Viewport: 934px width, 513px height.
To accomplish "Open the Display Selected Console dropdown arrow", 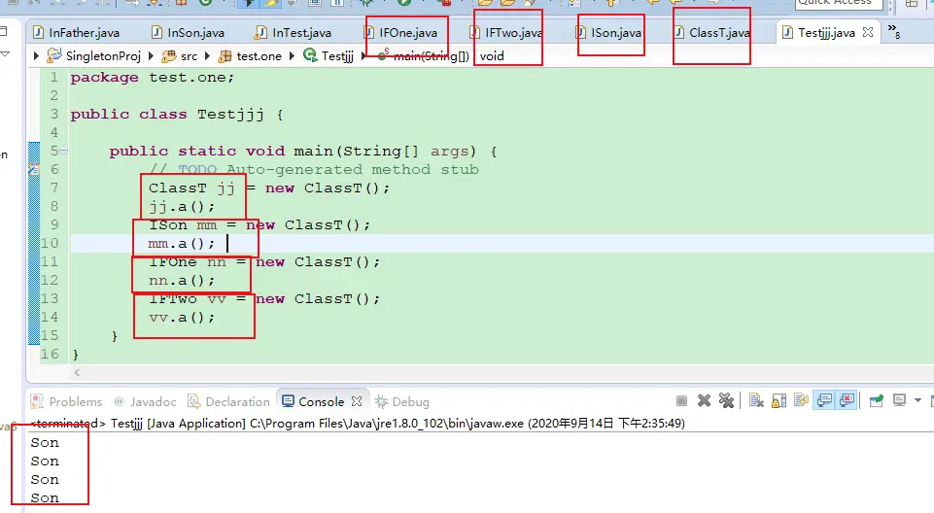I will click(917, 400).
